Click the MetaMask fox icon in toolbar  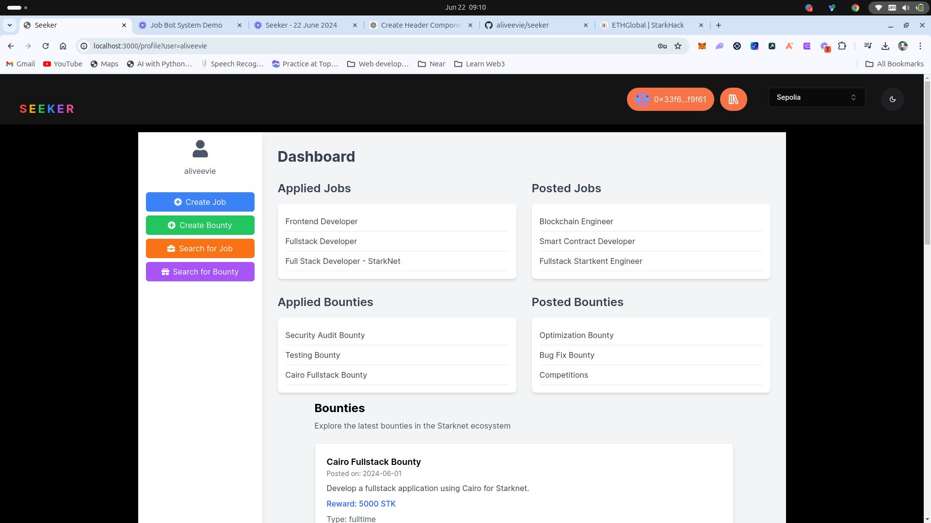[x=702, y=46]
